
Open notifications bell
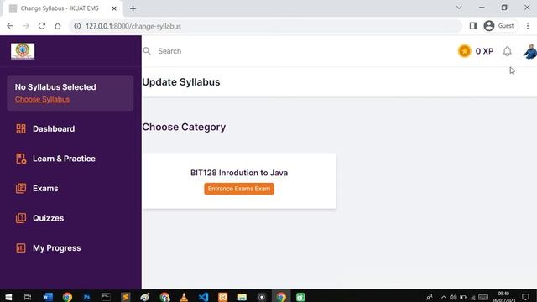(x=507, y=51)
